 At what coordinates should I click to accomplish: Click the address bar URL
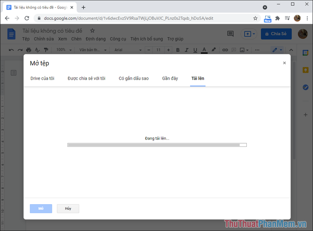click(129, 18)
